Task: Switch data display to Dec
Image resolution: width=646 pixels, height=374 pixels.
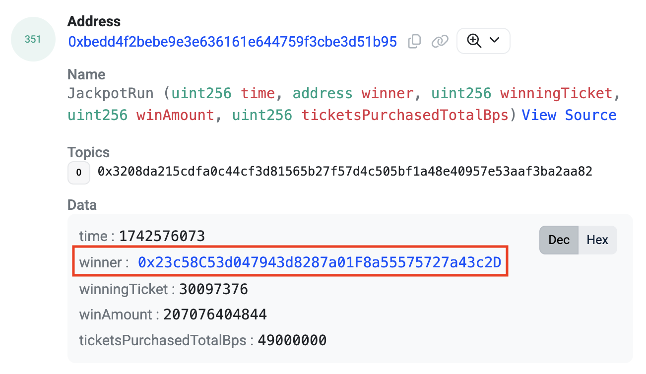Action: pyautogui.click(x=559, y=240)
